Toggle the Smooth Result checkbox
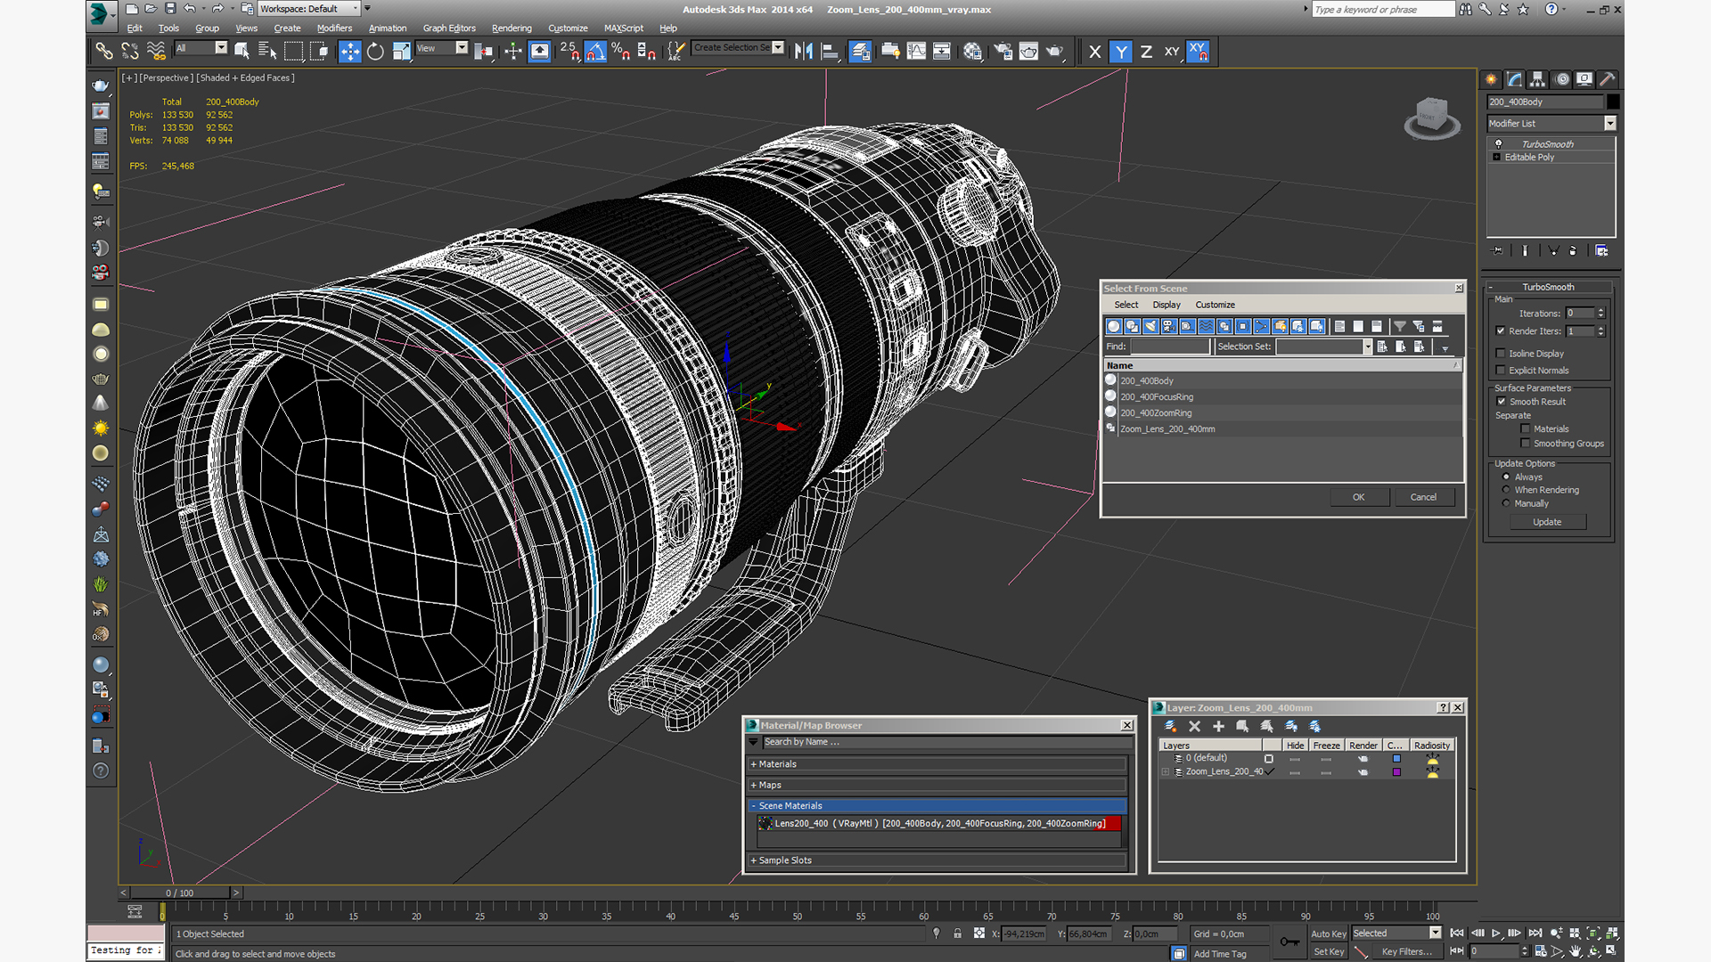 click(1502, 401)
